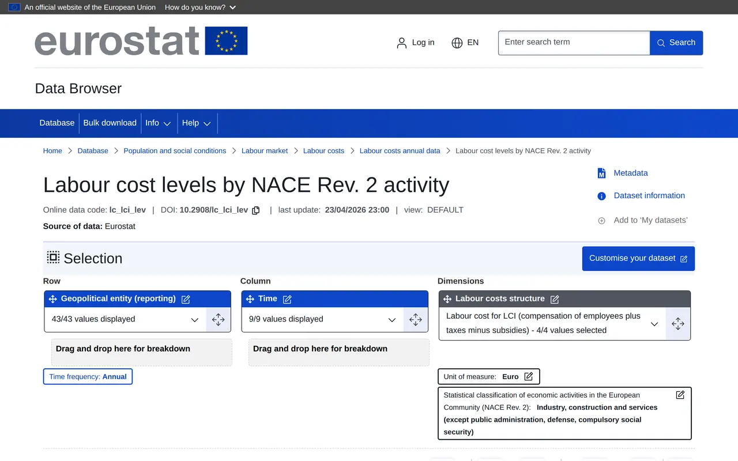Click the move arrows beside 43/43 values displayed
The width and height of the screenshot is (738, 461).
click(219, 320)
